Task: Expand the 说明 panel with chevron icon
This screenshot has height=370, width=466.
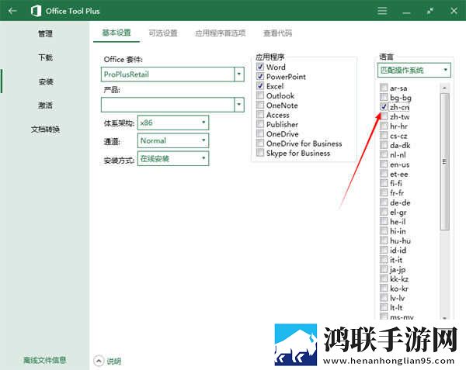Action: click(x=99, y=361)
